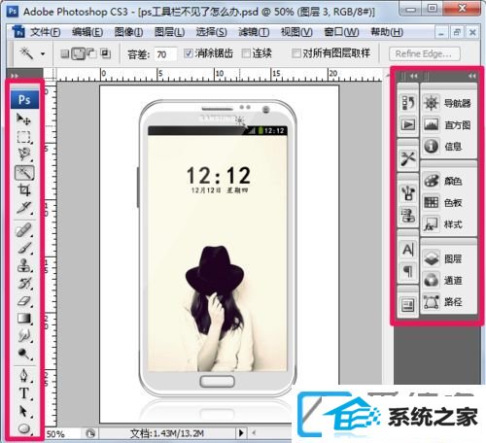Open the 视图(V) menu
The height and width of the screenshot is (443, 486).
tap(296, 32)
